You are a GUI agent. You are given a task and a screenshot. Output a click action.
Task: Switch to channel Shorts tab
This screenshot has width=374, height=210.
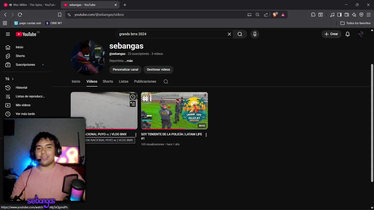(x=108, y=82)
